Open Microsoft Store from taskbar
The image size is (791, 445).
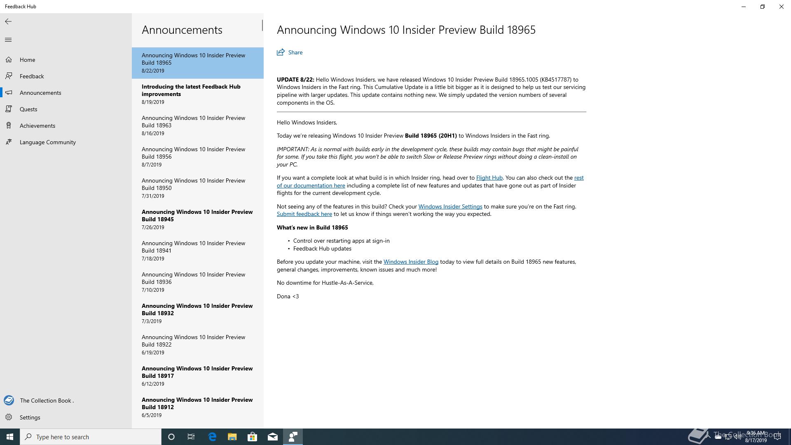[253, 437]
